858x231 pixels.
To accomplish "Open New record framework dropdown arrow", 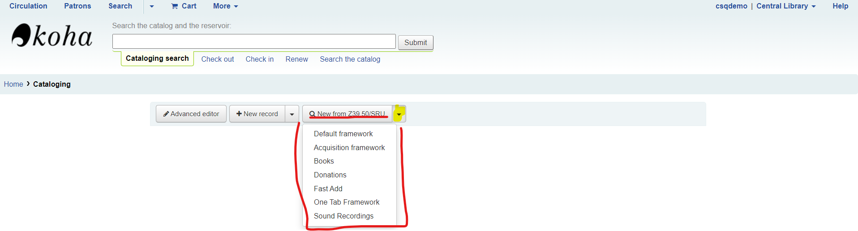I will point(292,114).
